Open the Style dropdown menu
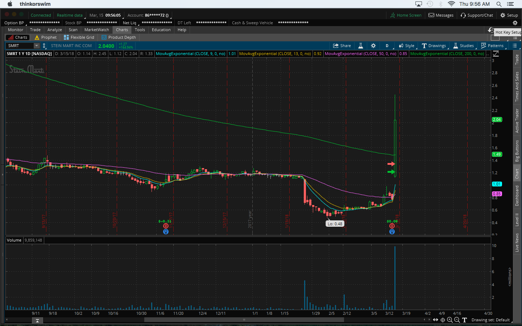This screenshot has height=326, width=522. (406, 46)
